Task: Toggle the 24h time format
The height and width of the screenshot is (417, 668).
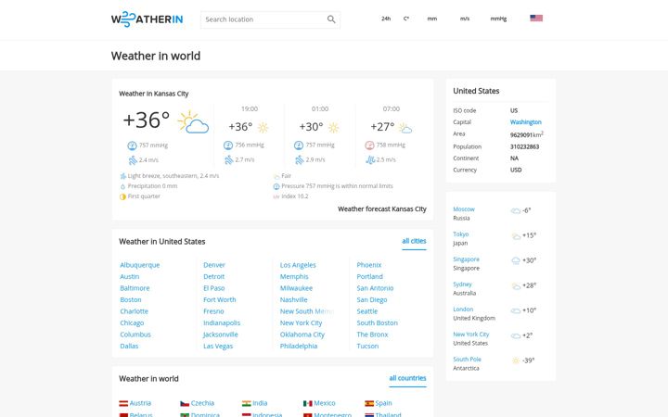Action: pyautogui.click(x=386, y=19)
